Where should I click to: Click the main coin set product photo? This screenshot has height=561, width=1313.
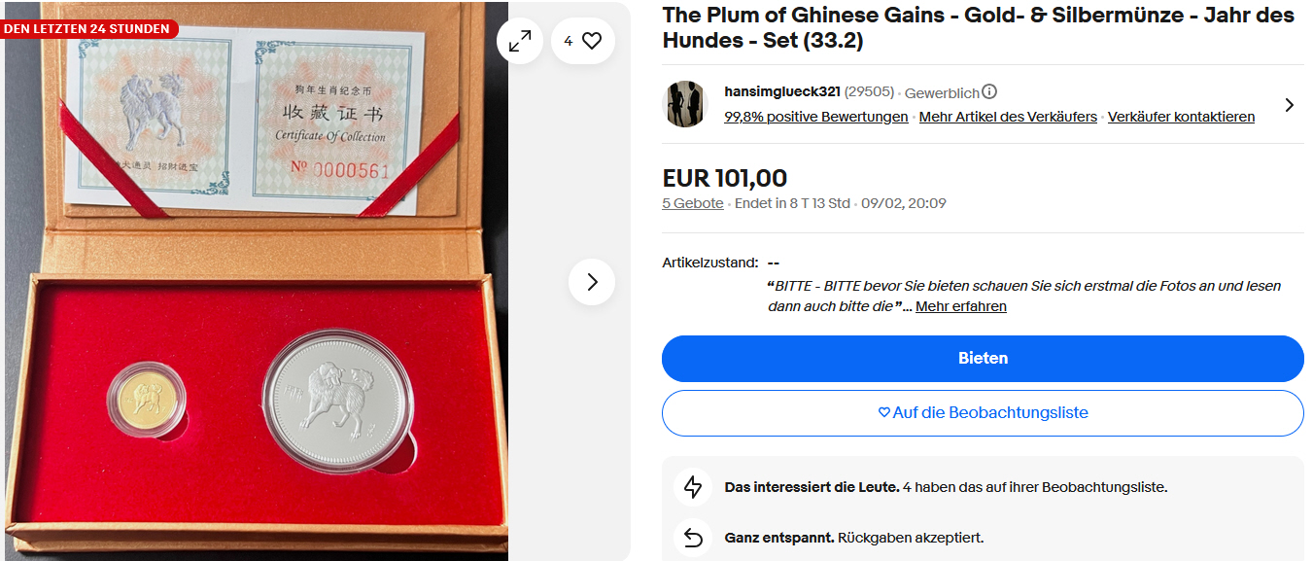click(x=255, y=282)
